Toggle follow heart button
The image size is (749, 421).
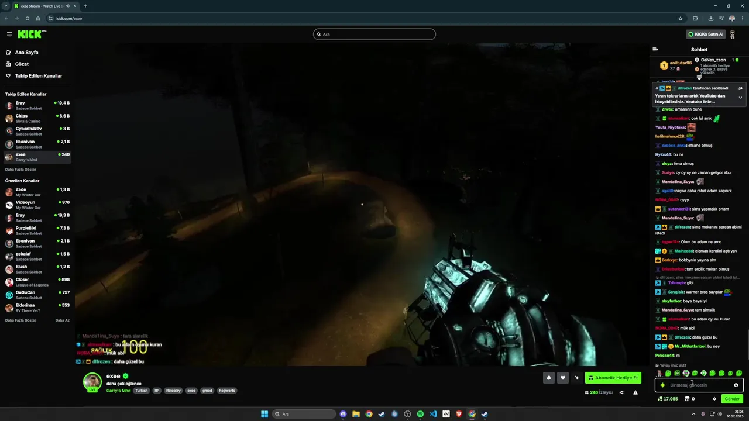pos(563,378)
